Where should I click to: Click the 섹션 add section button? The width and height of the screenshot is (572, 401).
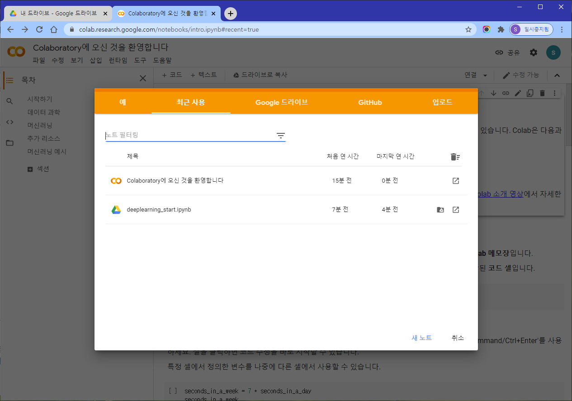click(x=38, y=169)
